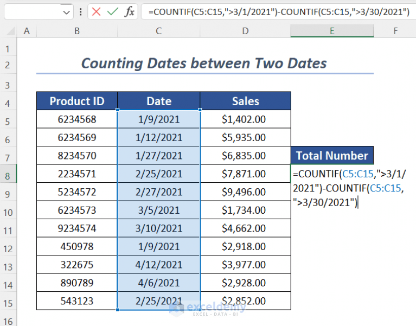Select column F header
This screenshot has height=326, width=416.
[395, 31]
